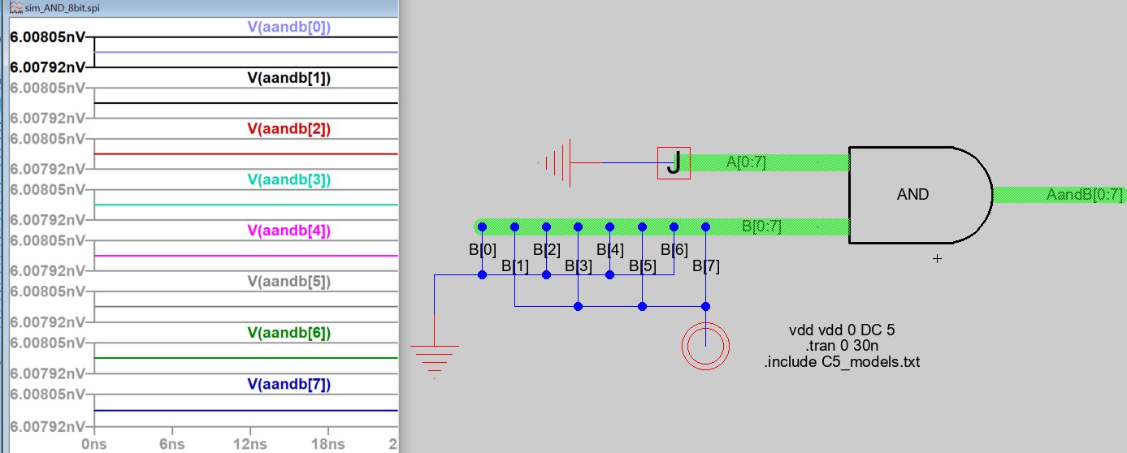Click the AND gate symbol
This screenshot has width=1127, height=453.
pyautogui.click(x=920, y=195)
